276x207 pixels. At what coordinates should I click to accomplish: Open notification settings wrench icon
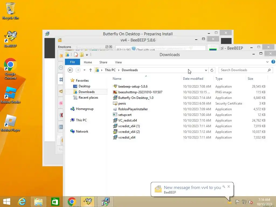pos(224,187)
